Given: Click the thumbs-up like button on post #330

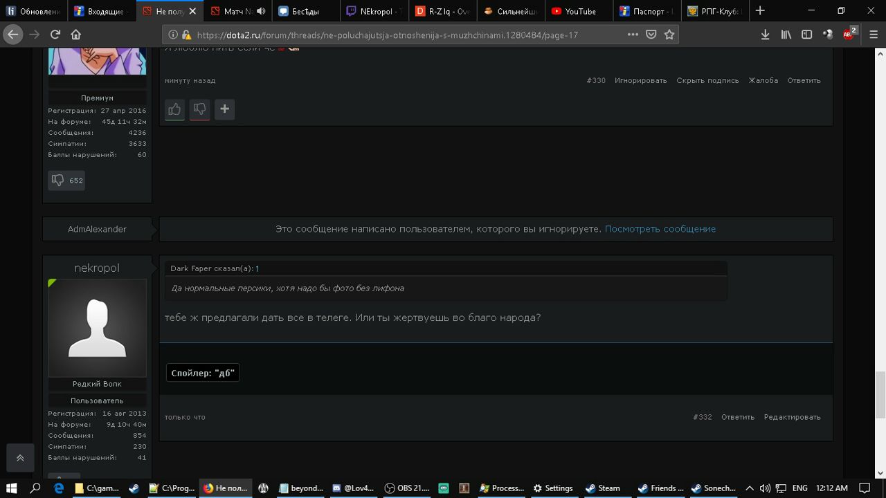Looking at the screenshot, I should click(x=174, y=109).
